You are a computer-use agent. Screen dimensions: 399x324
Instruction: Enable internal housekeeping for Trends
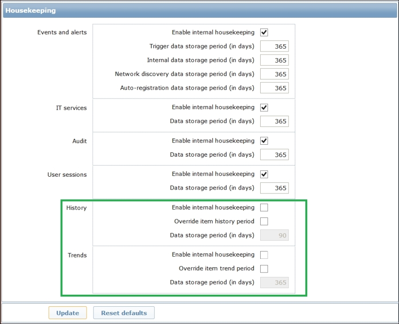[264, 255]
